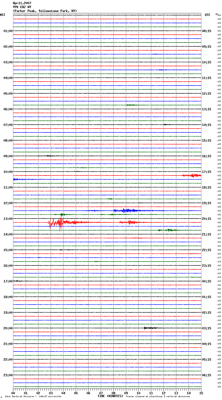Click the 03 minute axis tick label
The height and width of the screenshot is (400, 222).
coord(51,393)
